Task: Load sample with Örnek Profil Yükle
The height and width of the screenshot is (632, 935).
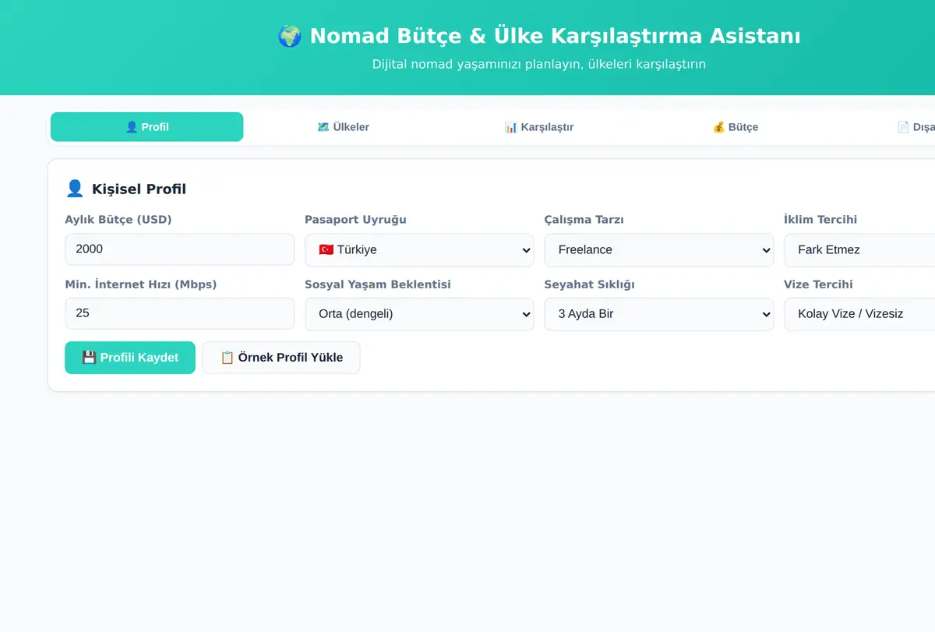Action: (281, 358)
